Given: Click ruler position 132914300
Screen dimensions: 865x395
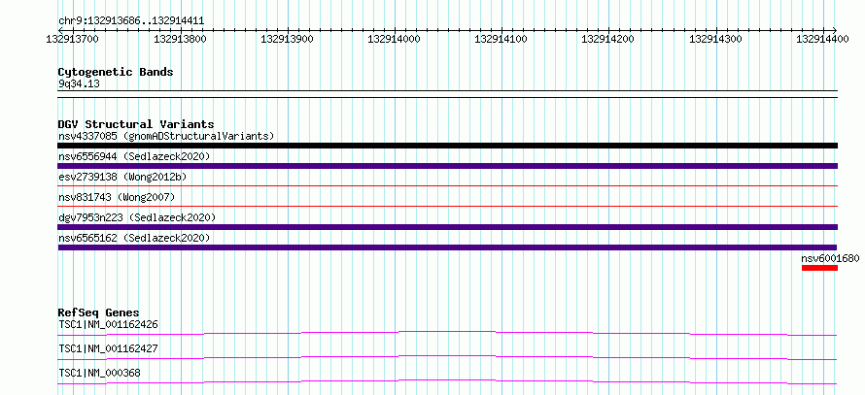Looking at the screenshot, I should (x=716, y=39).
